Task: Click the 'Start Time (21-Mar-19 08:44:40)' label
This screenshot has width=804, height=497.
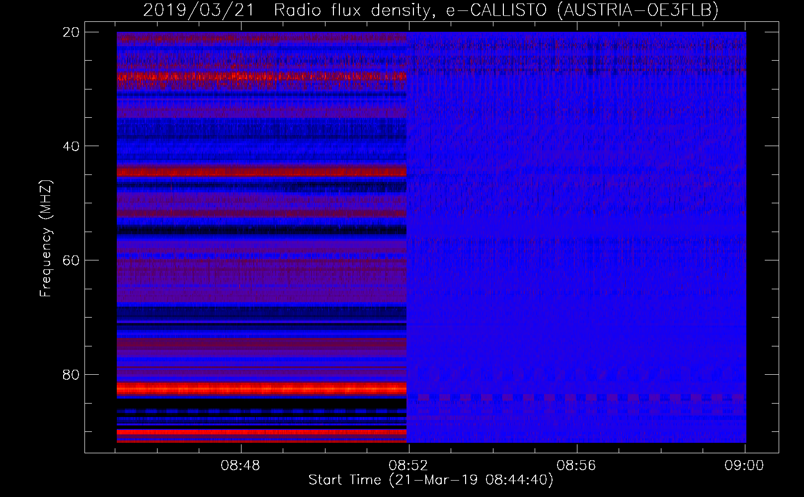Action: pyautogui.click(x=431, y=480)
